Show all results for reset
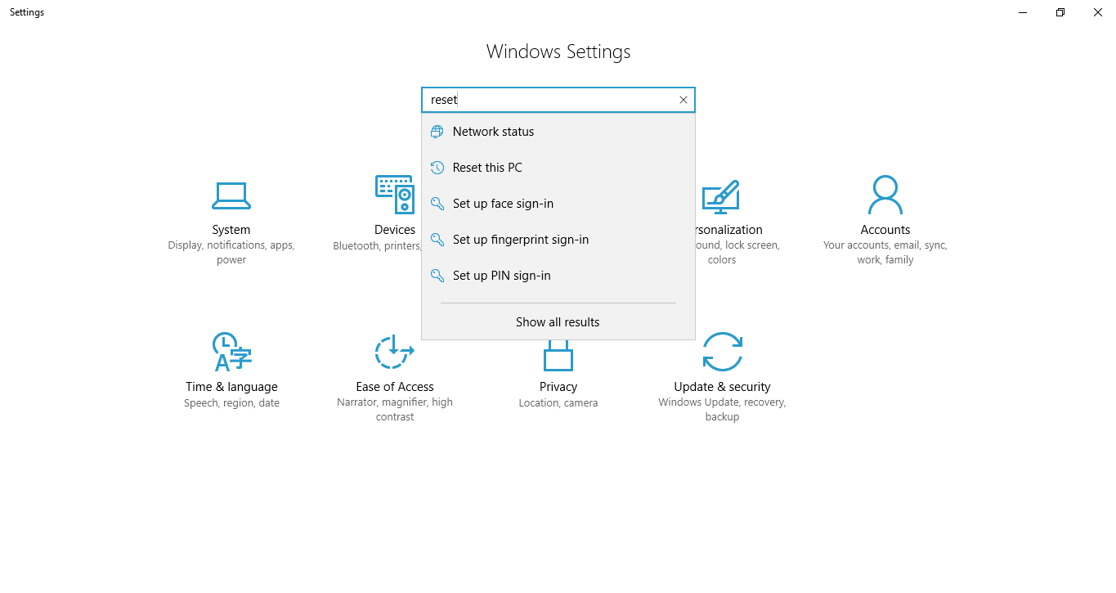 [x=558, y=322]
